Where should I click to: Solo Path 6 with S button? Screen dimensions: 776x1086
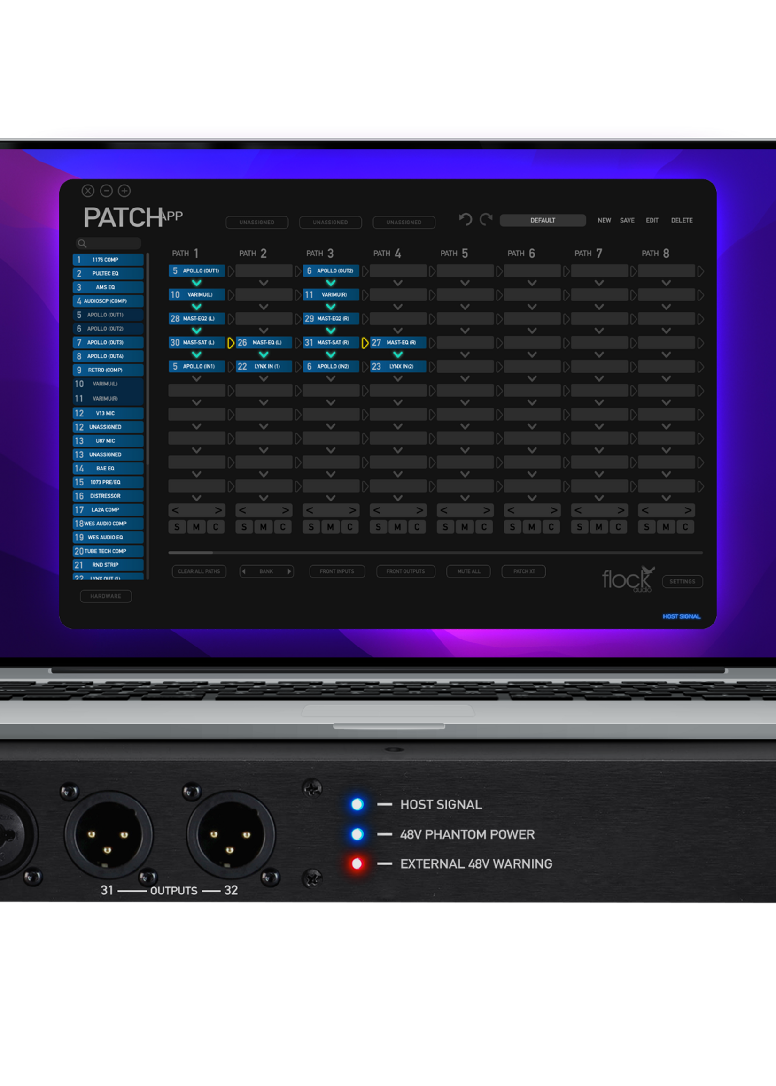click(x=513, y=527)
